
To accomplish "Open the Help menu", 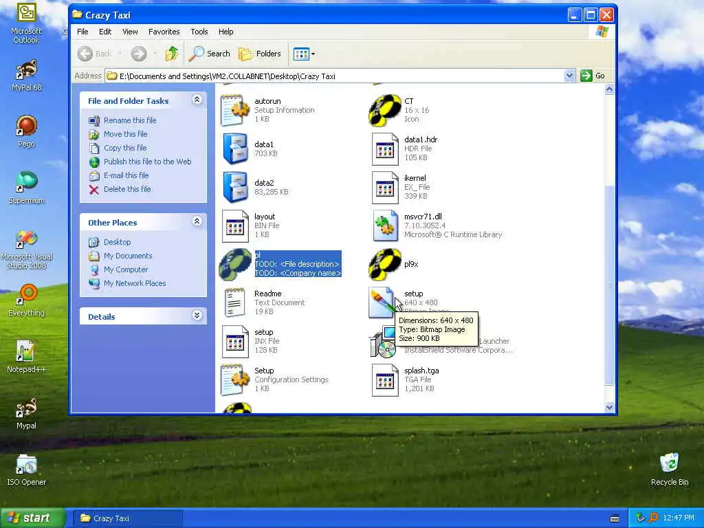I will coord(225,32).
